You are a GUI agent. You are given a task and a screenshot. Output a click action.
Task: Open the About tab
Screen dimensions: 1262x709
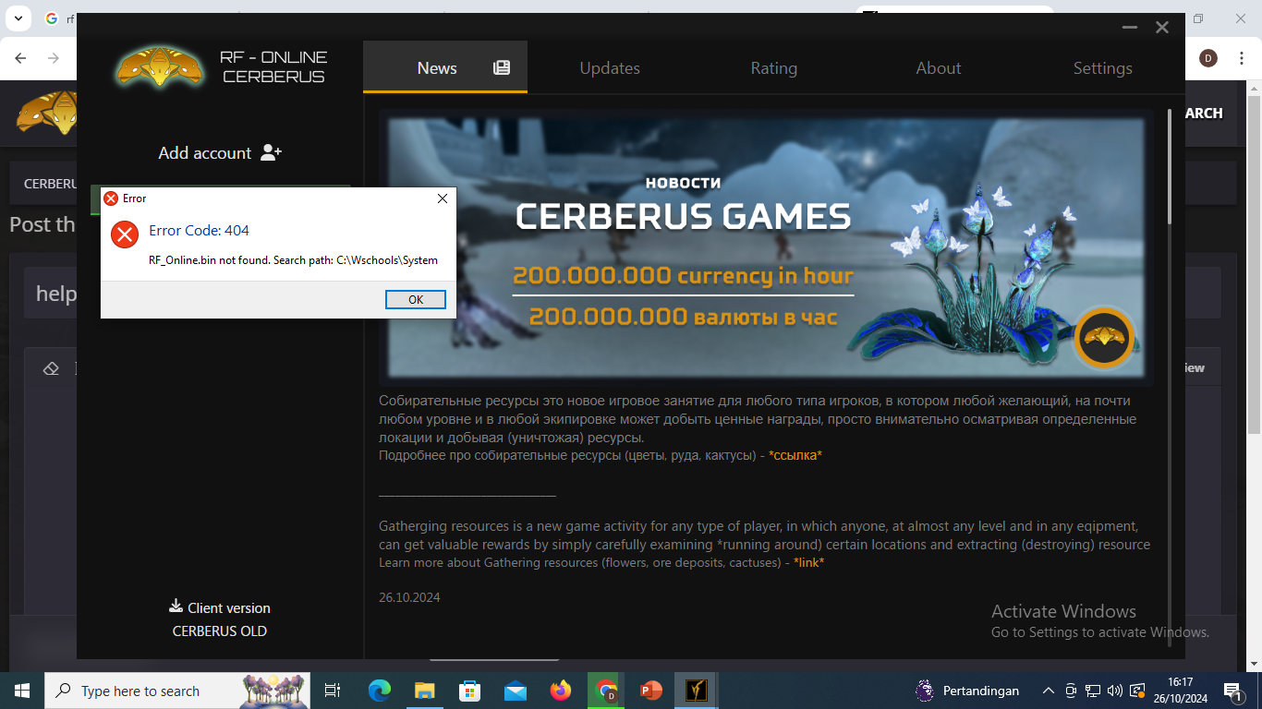939,67
